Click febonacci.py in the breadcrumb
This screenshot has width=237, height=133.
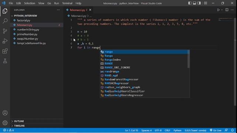[x=79, y=16]
